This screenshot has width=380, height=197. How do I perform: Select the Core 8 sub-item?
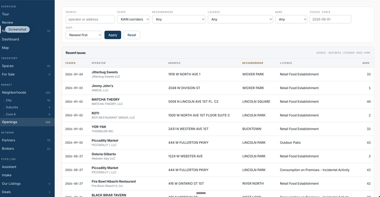pos(11,114)
